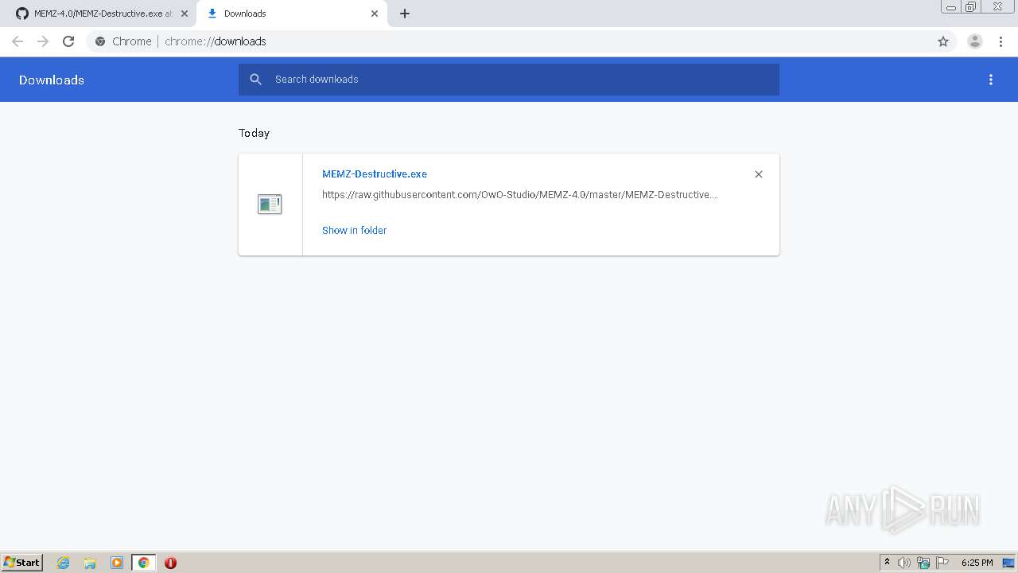Click Show in folder link
Image resolution: width=1018 pixels, height=573 pixels.
tap(354, 231)
